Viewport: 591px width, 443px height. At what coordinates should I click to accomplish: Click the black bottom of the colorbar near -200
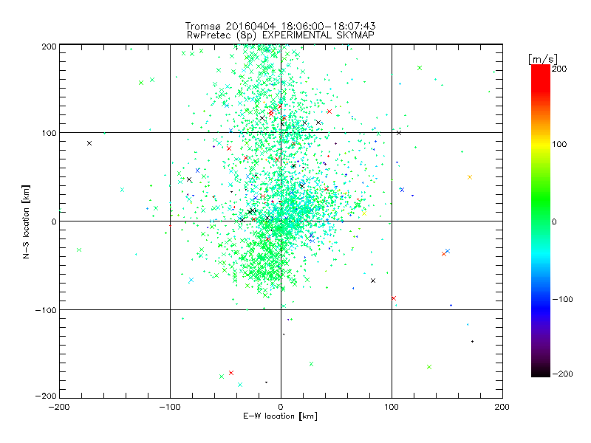tap(541, 373)
